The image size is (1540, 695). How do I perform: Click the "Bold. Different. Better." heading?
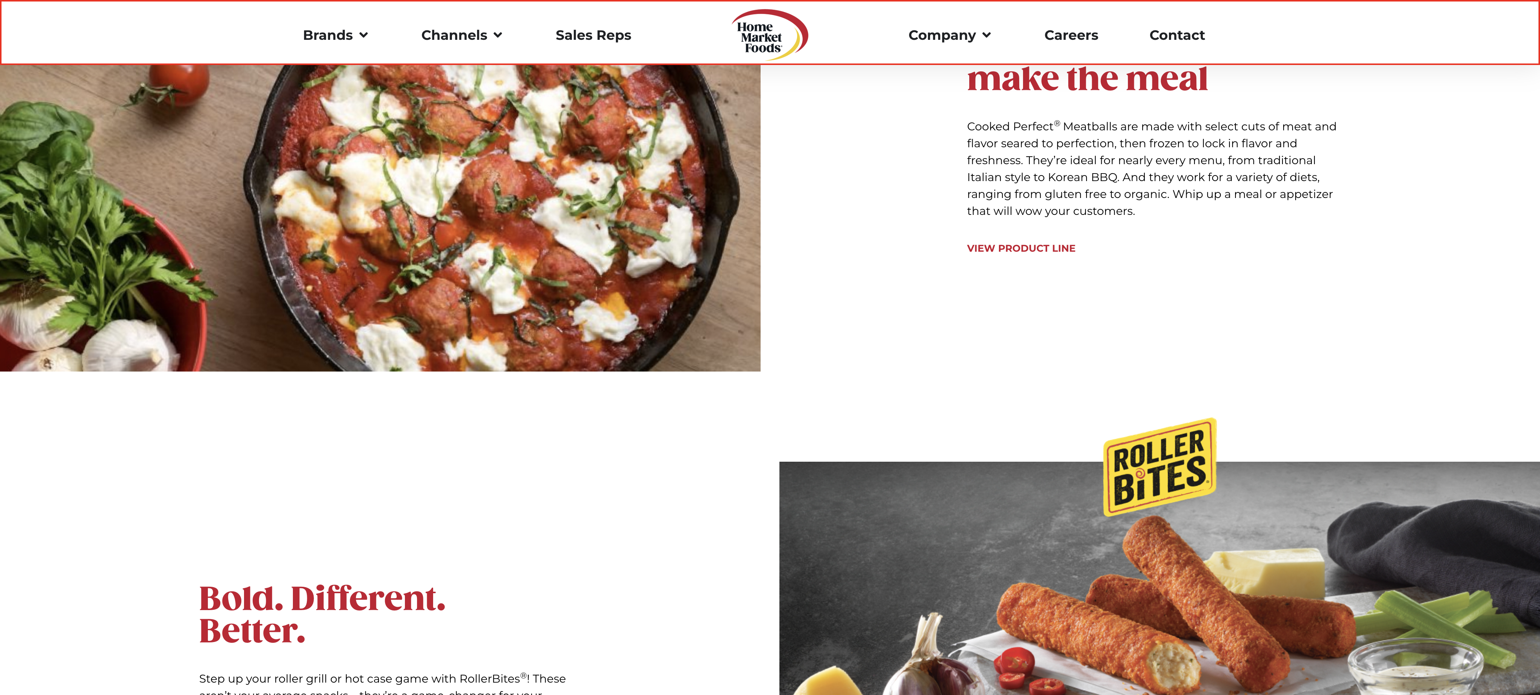point(322,614)
